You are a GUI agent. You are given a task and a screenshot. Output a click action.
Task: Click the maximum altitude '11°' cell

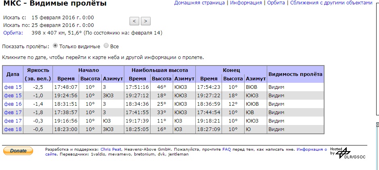pos(161,121)
